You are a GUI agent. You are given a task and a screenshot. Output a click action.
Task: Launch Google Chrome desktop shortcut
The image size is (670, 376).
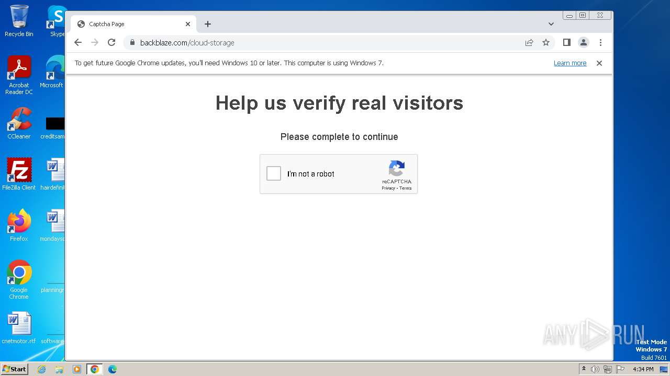(19, 279)
